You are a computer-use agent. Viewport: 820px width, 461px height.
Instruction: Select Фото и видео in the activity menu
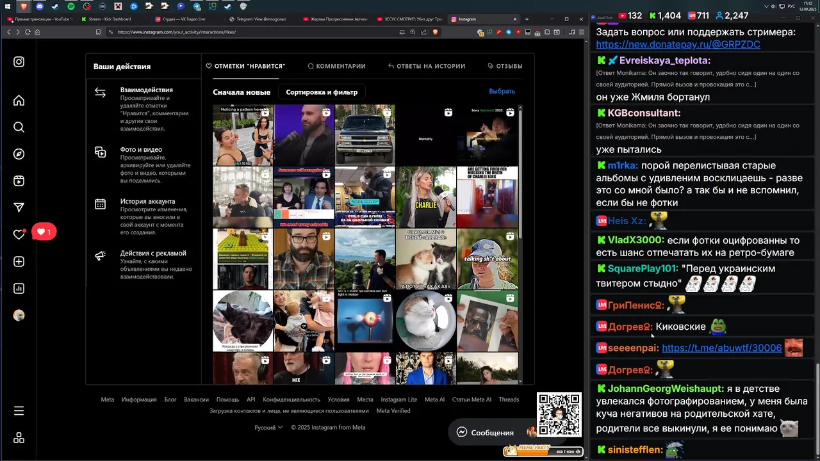click(143, 165)
